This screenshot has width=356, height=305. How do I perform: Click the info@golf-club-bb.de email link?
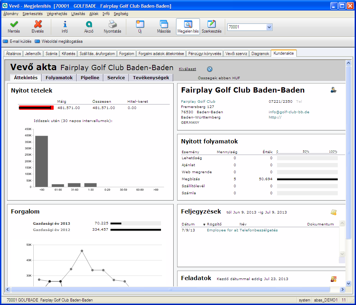point(289,112)
